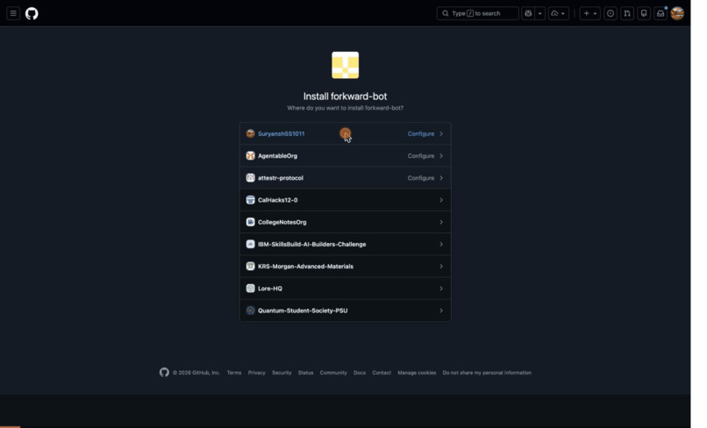Open Status footer link
The image size is (707, 428).
pyautogui.click(x=306, y=373)
